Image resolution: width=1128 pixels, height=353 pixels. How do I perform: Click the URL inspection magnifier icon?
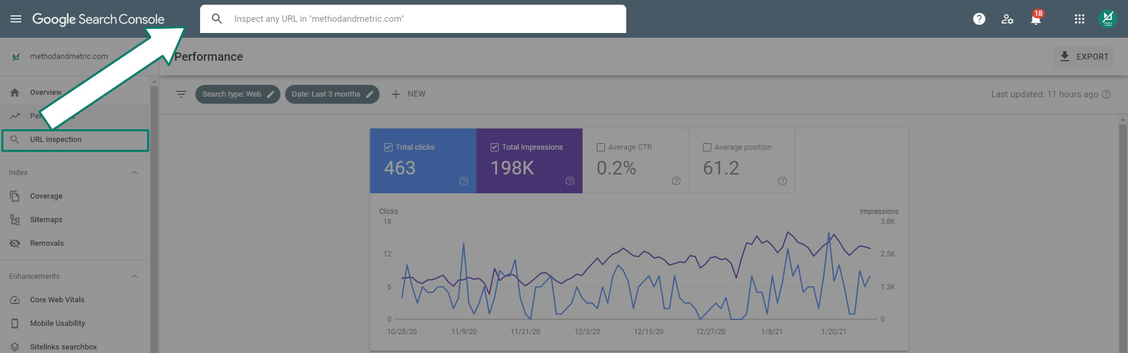pos(15,140)
